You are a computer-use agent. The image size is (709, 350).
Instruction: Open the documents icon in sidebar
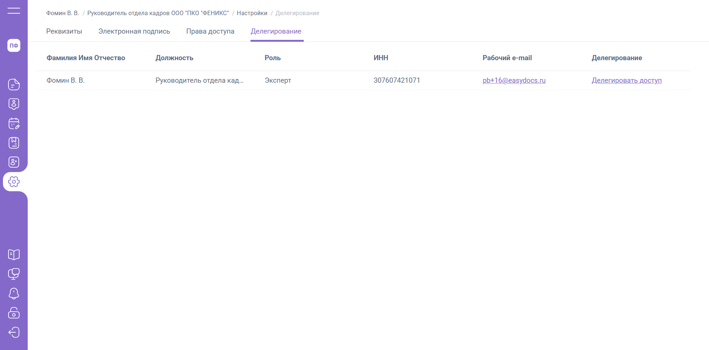(14, 85)
